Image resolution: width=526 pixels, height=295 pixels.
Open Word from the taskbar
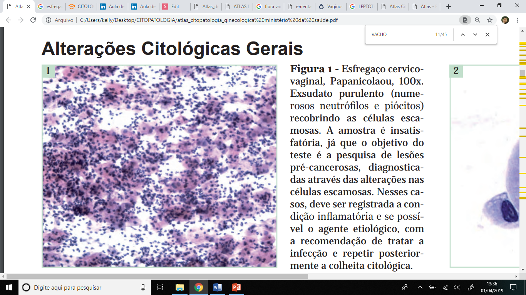coord(217,287)
